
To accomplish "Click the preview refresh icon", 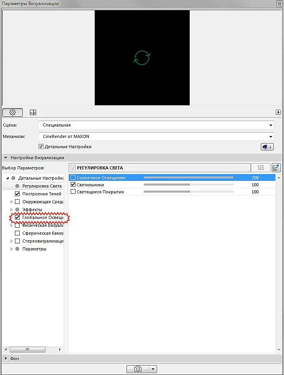I will 142,58.
